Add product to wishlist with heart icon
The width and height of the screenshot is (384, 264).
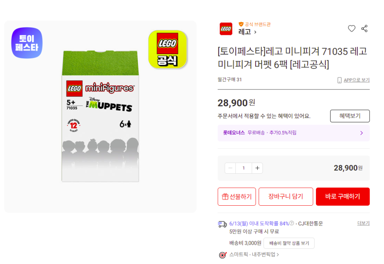click(x=352, y=28)
